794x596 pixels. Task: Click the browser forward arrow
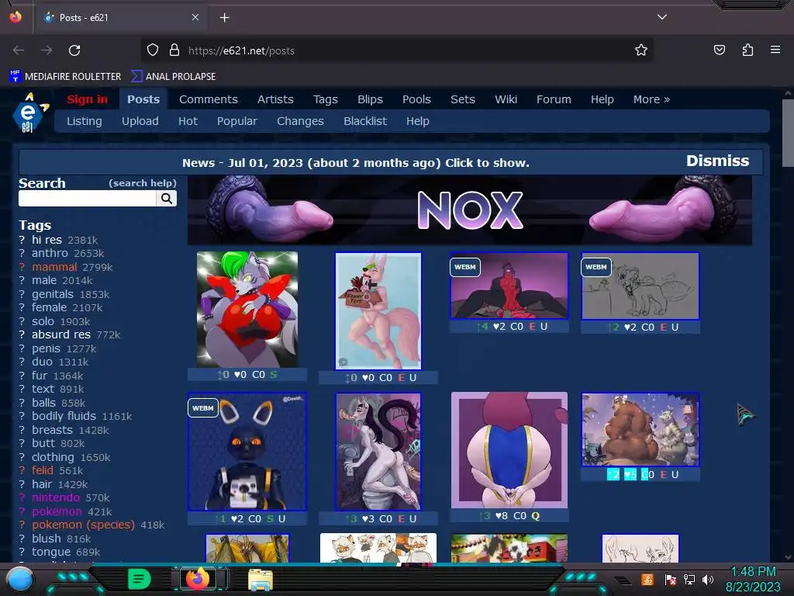(x=47, y=50)
